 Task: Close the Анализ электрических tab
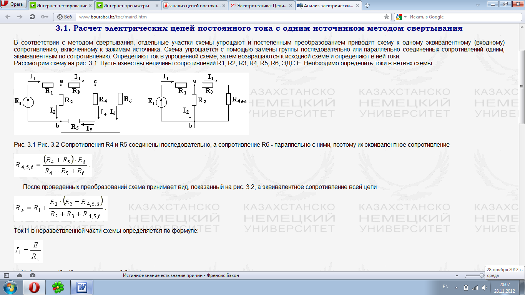[x=357, y=6]
